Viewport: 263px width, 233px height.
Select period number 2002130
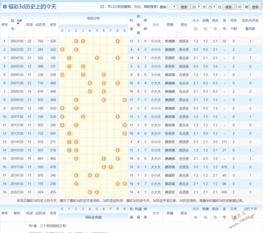[x=17, y=41]
